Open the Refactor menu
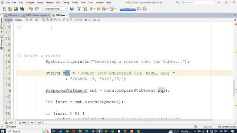Image resolution: width=237 pixels, height=133 pixels. [x=50, y=3]
